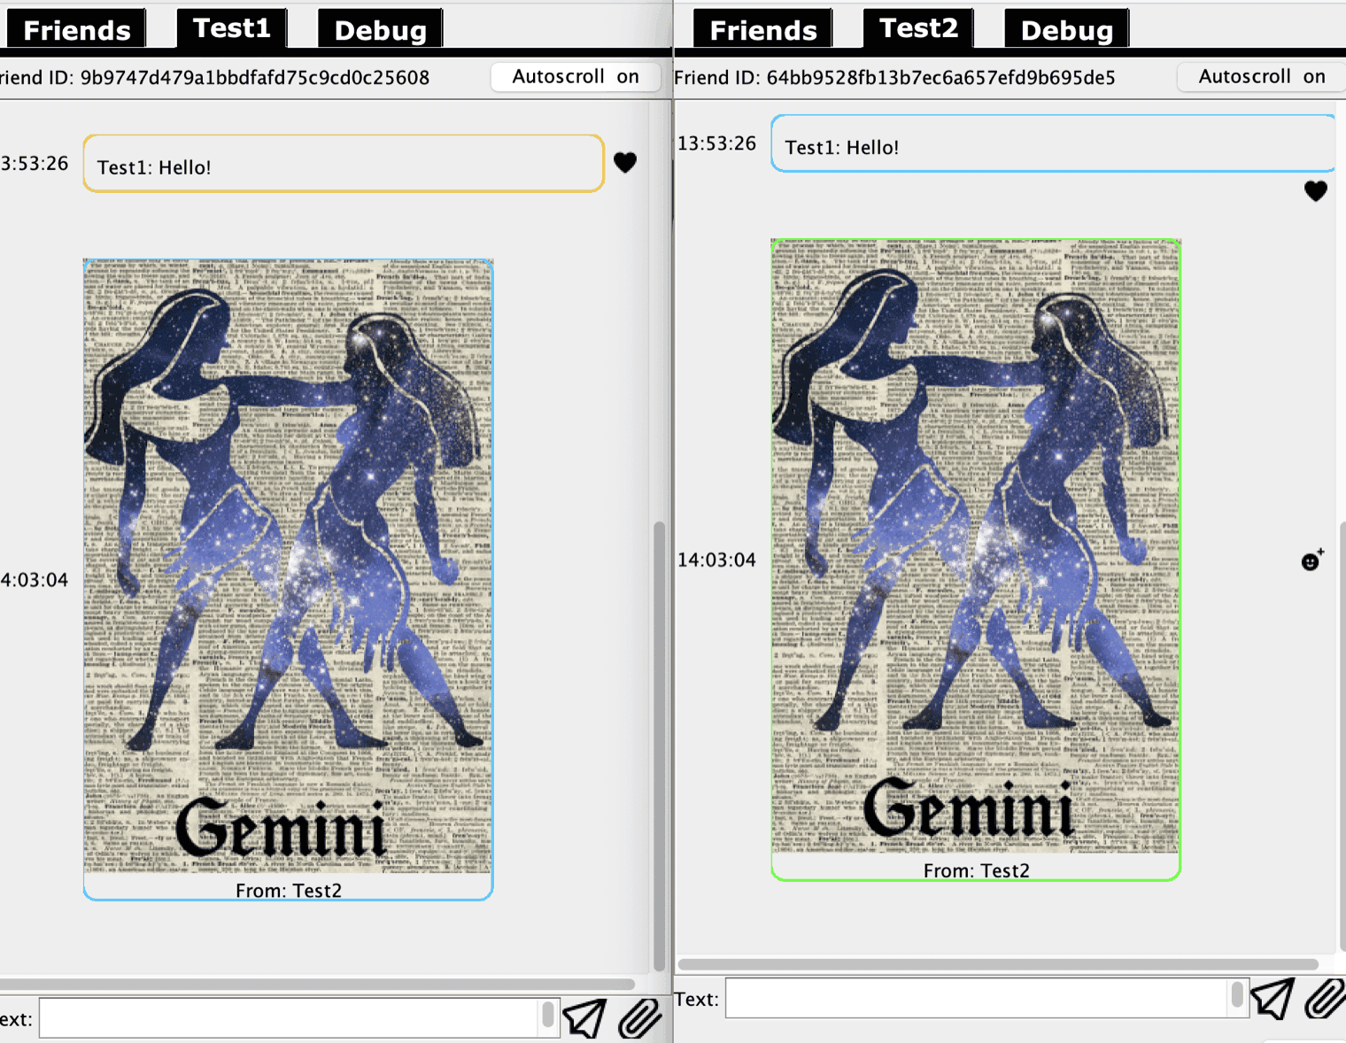Click 'From: Test2' caption in Test1 window
This screenshot has height=1043, width=1346.
(x=289, y=890)
